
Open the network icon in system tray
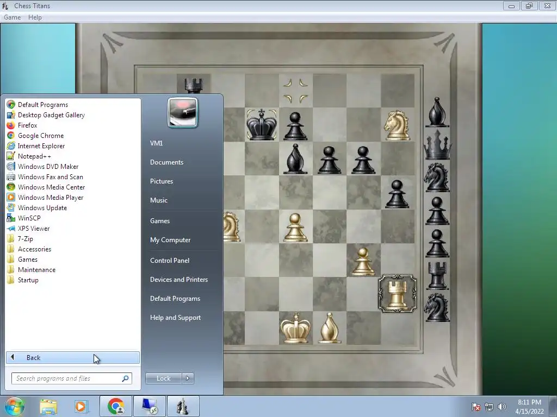coord(489,407)
